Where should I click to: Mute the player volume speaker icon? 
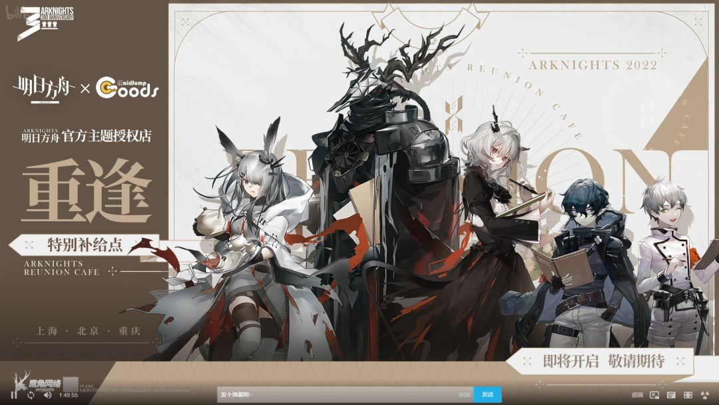pos(47,395)
